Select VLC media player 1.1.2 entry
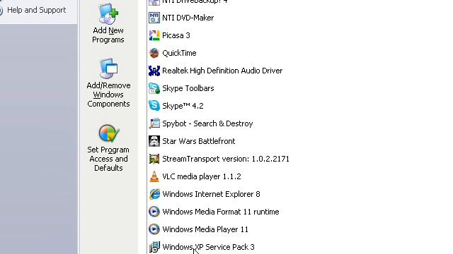The width and height of the screenshot is (453, 254). coord(202,176)
